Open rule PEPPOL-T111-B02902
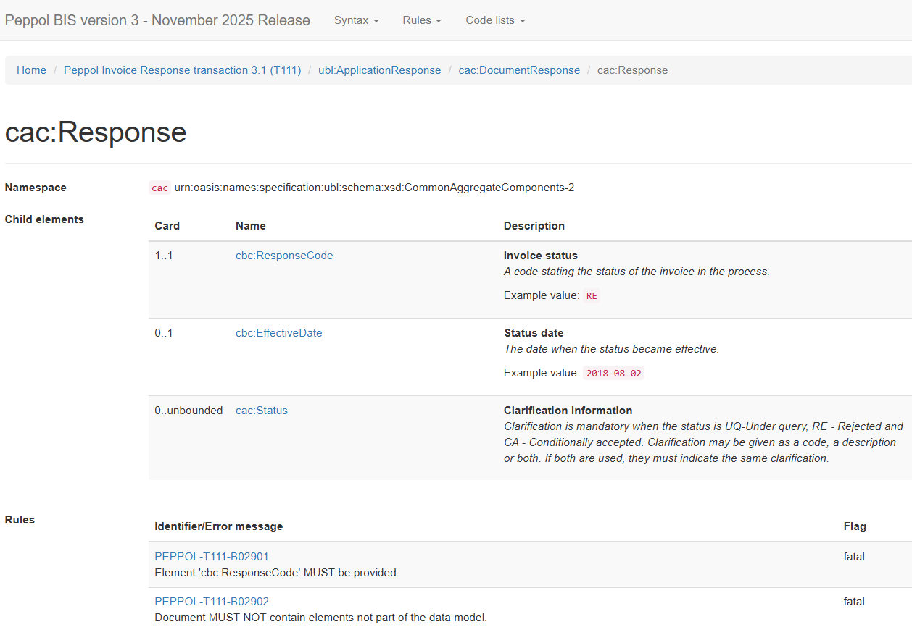The width and height of the screenshot is (912, 627). click(212, 602)
